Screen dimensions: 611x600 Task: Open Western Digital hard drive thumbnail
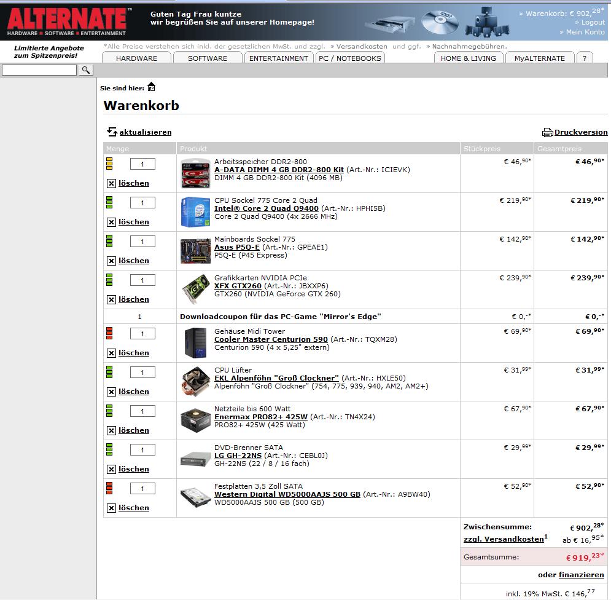pyautogui.click(x=196, y=498)
